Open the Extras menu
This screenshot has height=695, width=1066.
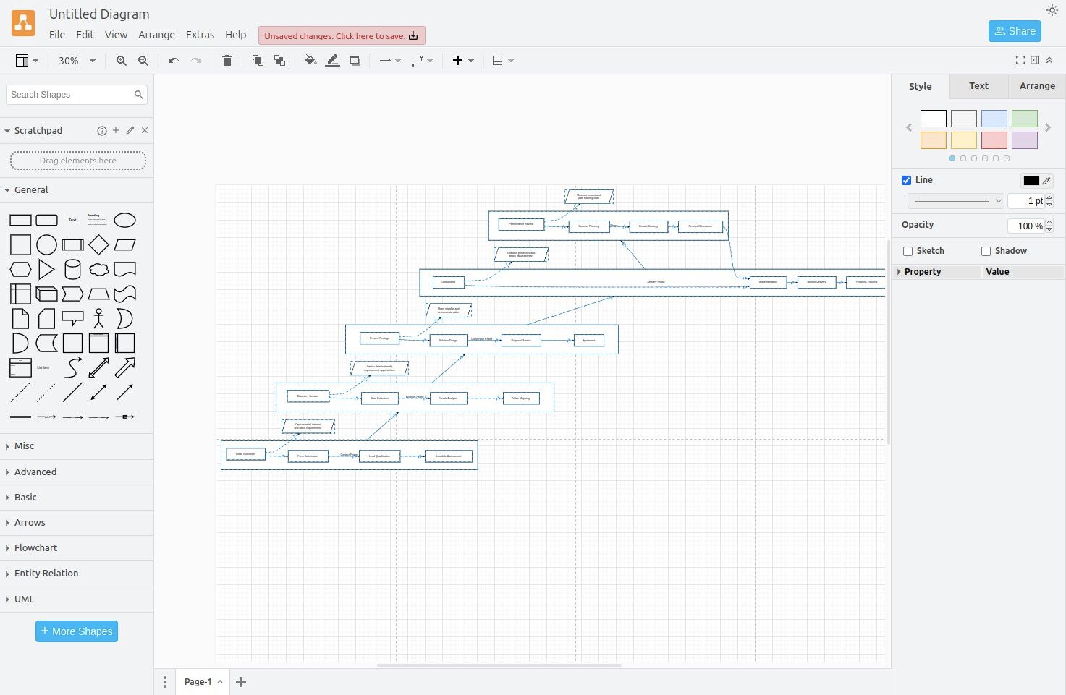coord(200,34)
